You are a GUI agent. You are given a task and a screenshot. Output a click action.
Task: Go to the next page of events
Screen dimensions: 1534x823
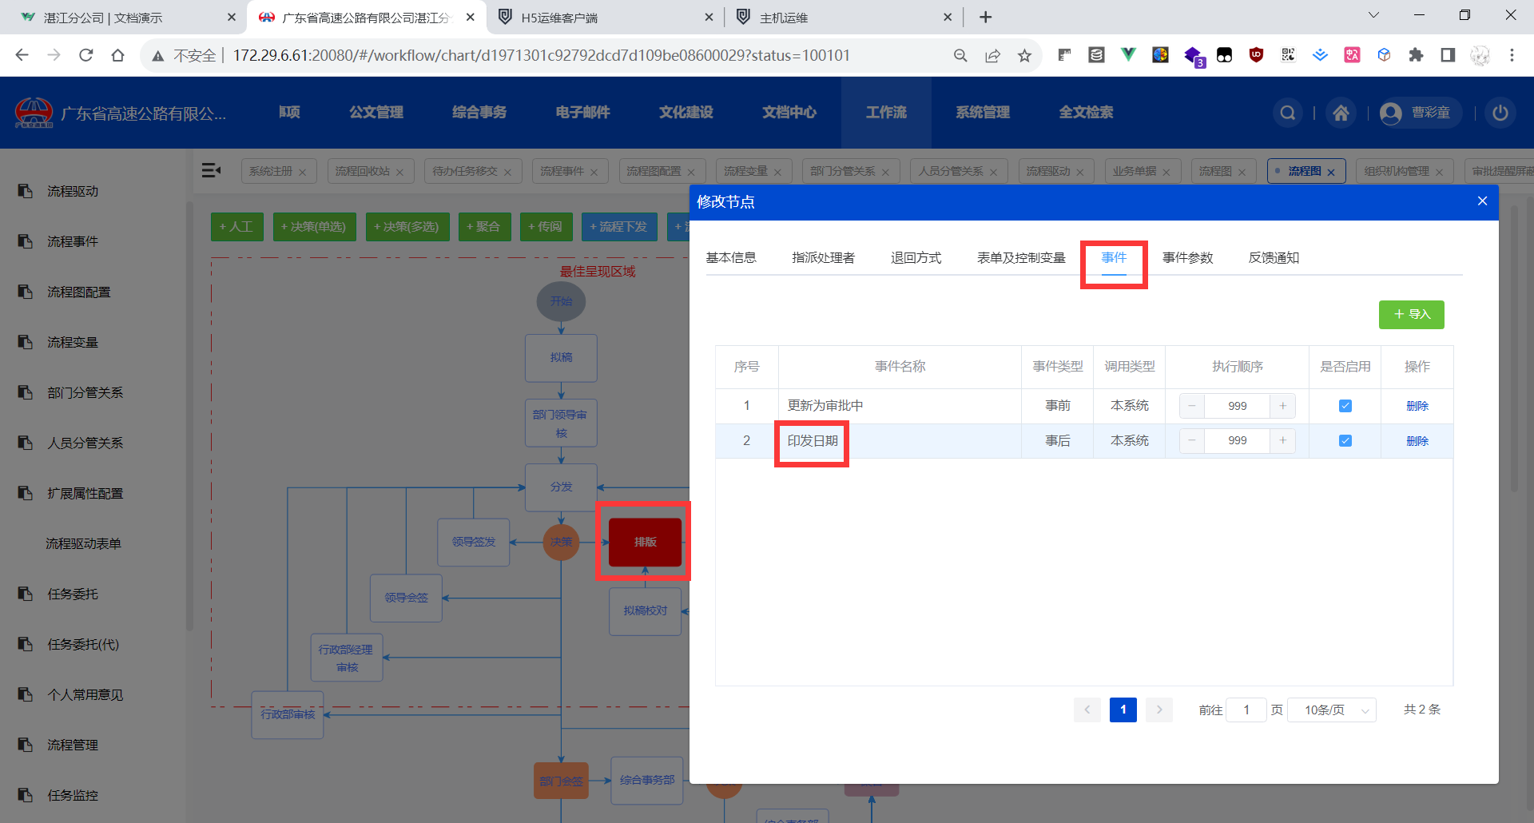[x=1159, y=710]
